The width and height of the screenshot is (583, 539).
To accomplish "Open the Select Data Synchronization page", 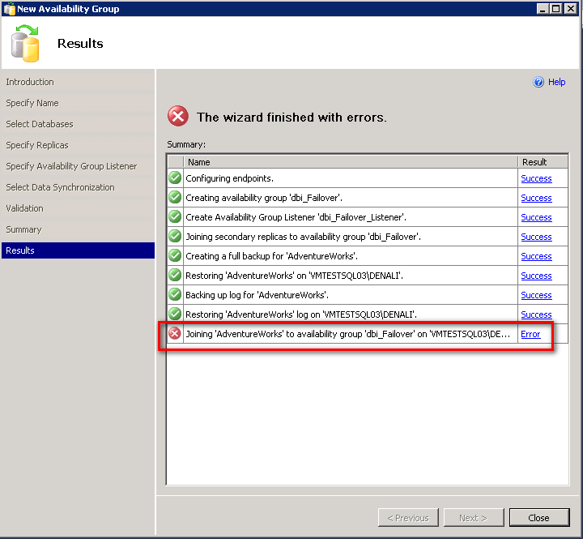I will [x=60, y=187].
